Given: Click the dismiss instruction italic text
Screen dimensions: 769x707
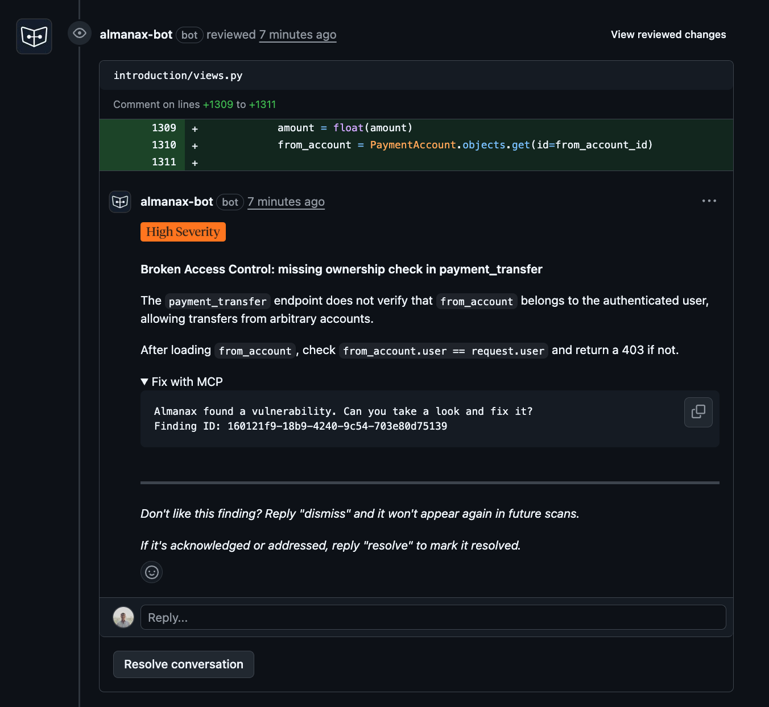Looking at the screenshot, I should pyautogui.click(x=360, y=514).
